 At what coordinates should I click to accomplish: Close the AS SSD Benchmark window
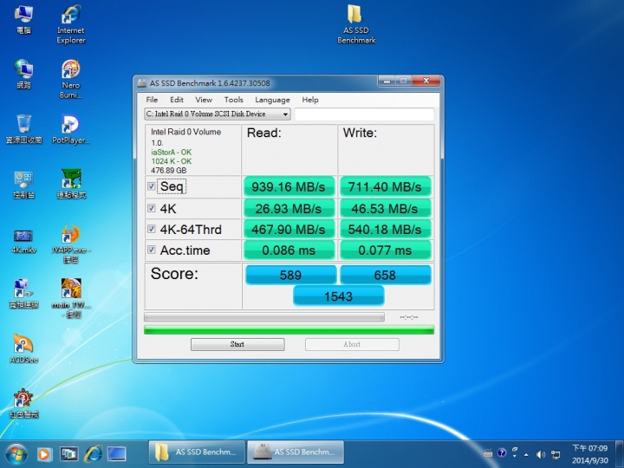(426, 81)
